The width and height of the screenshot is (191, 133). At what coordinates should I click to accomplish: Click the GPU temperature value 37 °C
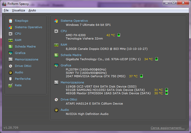[x=133, y=76]
